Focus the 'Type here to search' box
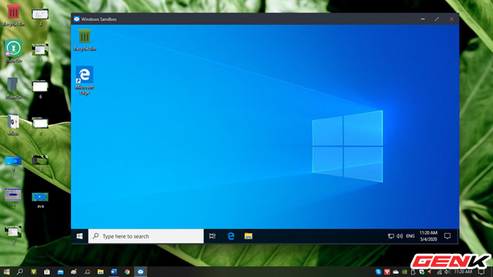The image size is (493, 277). 146,236
